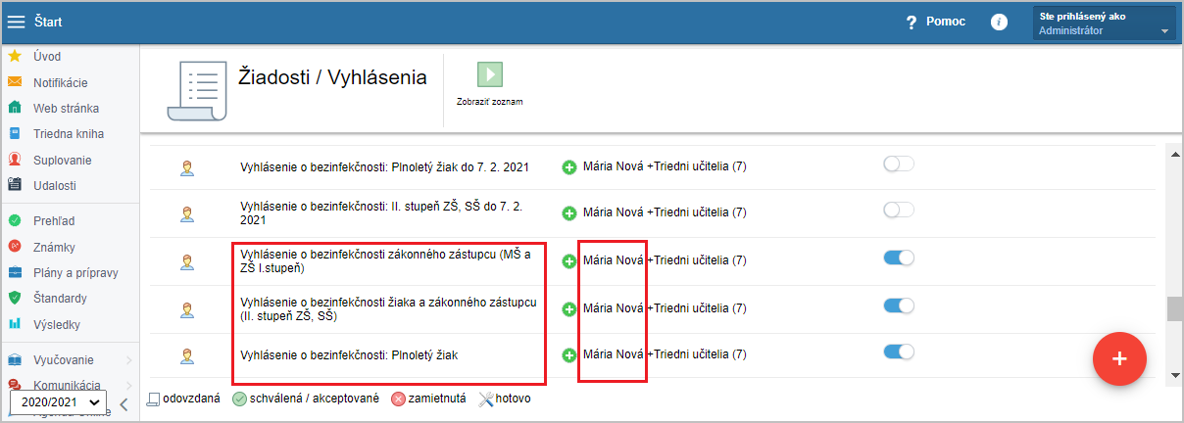The width and height of the screenshot is (1184, 423).
Task: Open Pomoc help question mark
Action: (911, 22)
